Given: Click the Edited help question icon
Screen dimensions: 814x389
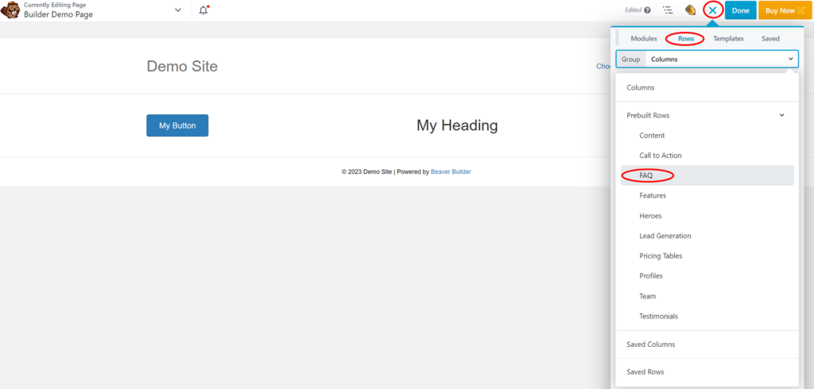Looking at the screenshot, I should tap(647, 10).
